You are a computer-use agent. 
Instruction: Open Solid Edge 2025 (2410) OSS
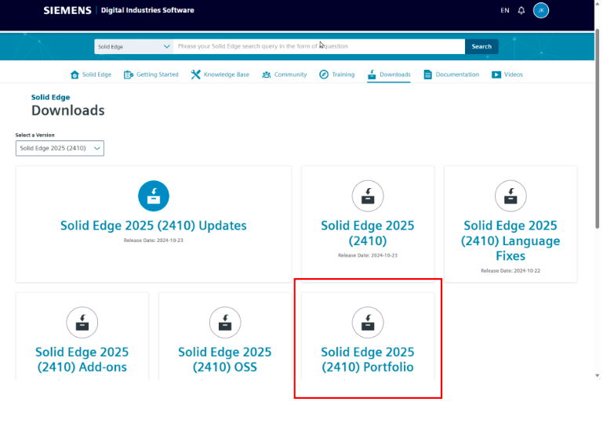225,360
